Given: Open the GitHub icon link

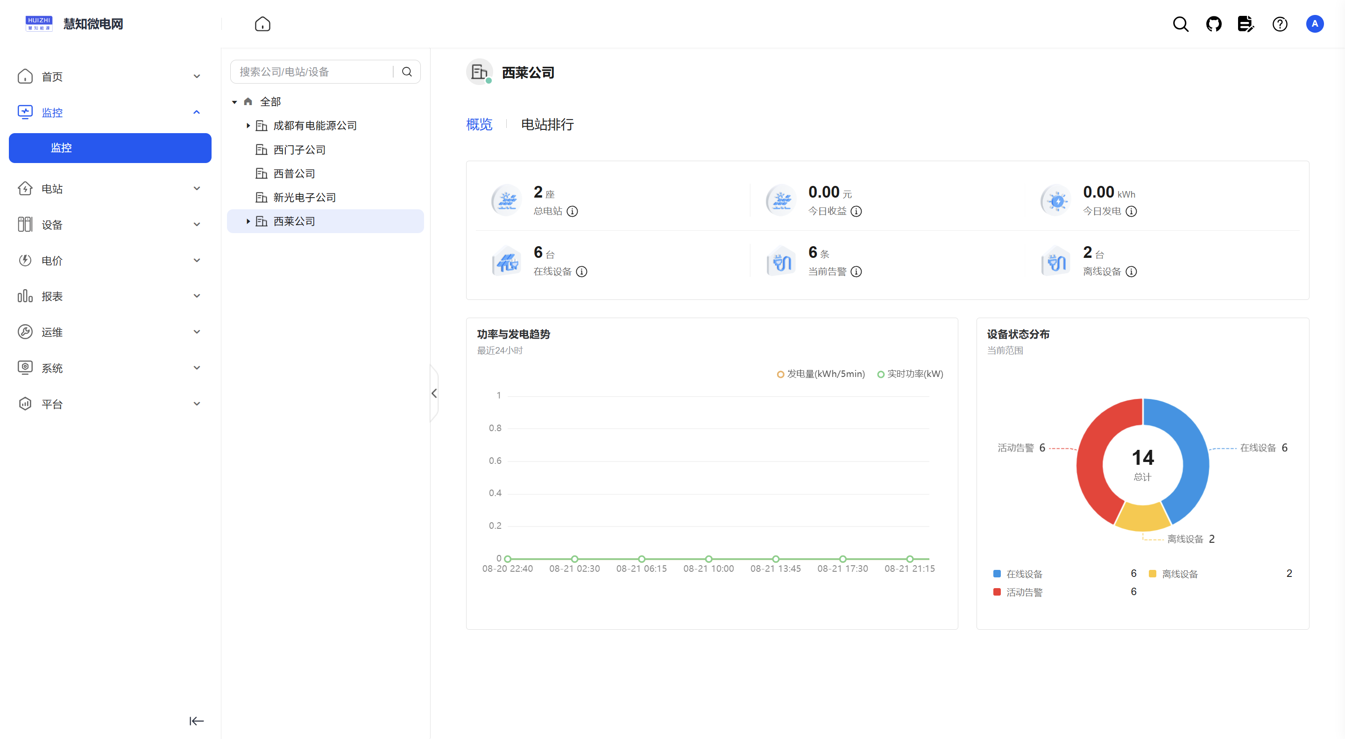Looking at the screenshot, I should [1213, 24].
